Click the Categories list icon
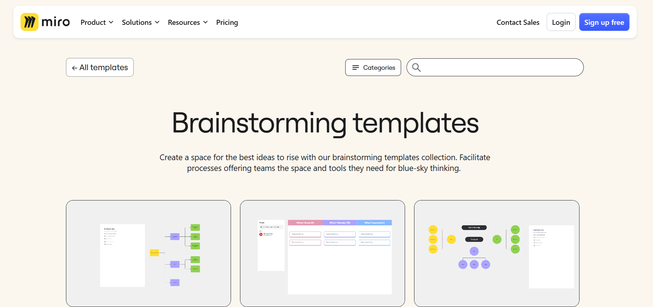653x307 pixels. click(355, 68)
